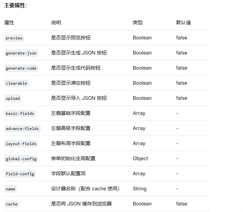Click the 类型 column header
Viewport: 243px width, 212px height.
pyautogui.click(x=138, y=23)
